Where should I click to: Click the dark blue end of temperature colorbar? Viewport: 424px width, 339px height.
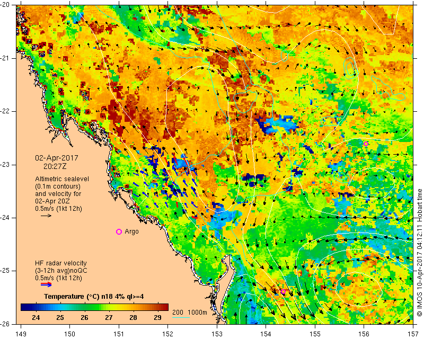(24, 307)
